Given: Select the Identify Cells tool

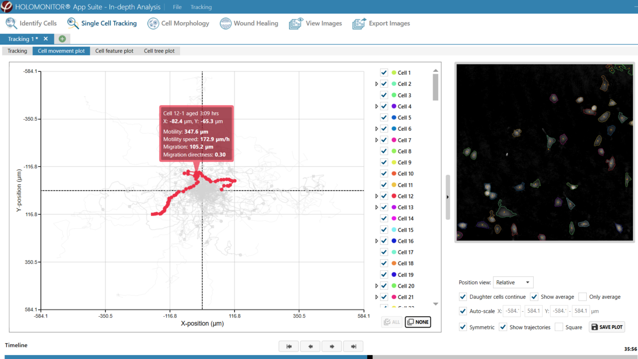Looking at the screenshot, I should pos(31,23).
